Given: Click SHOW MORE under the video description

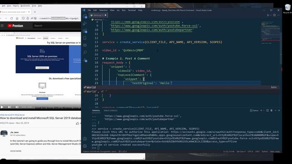Looking at the screenshot, I should click(16, 151).
